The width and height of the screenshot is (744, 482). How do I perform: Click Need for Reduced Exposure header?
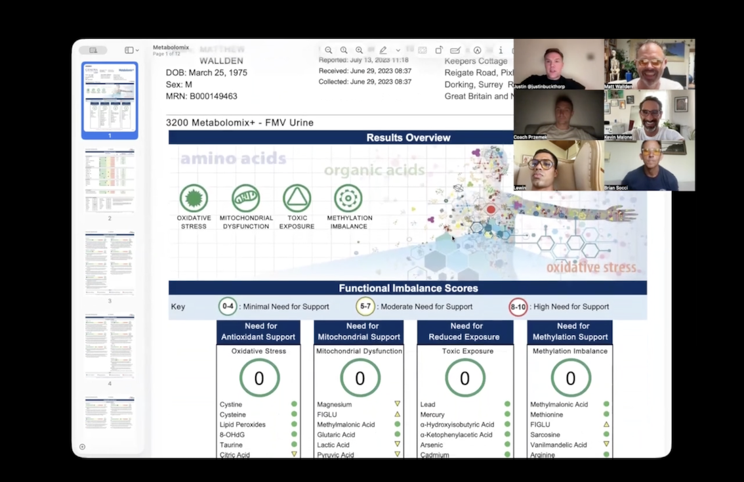pyautogui.click(x=465, y=332)
